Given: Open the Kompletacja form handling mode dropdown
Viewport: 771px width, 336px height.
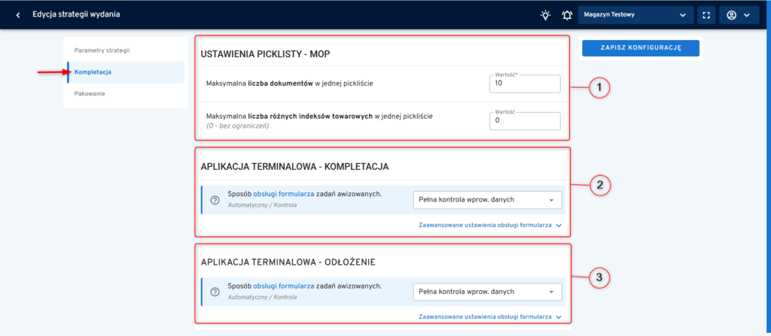Looking at the screenshot, I should [x=487, y=200].
